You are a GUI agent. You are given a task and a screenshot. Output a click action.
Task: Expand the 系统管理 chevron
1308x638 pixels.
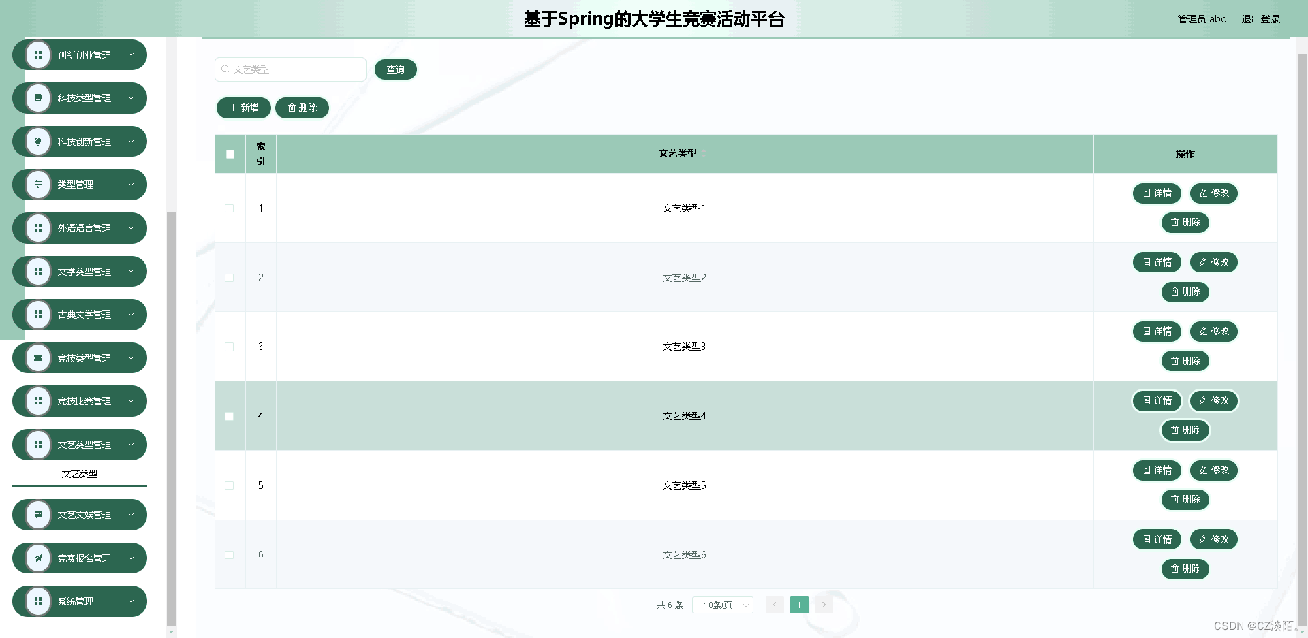coord(131,601)
